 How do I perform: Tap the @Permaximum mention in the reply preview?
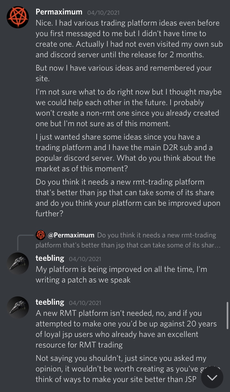pyautogui.click(x=71, y=235)
